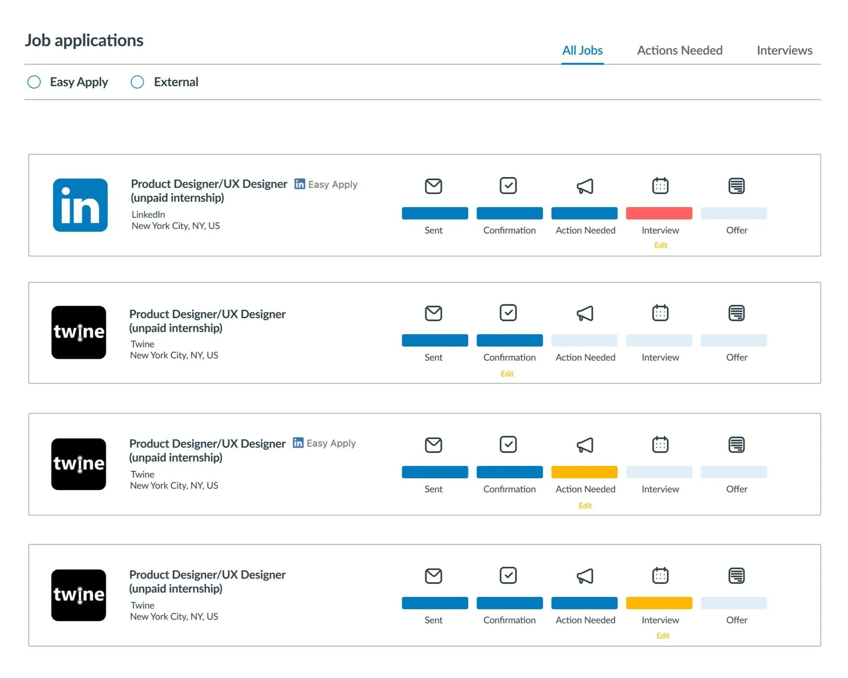Click the red Interview progress bar
The width and height of the screenshot is (848, 678).
(x=659, y=213)
